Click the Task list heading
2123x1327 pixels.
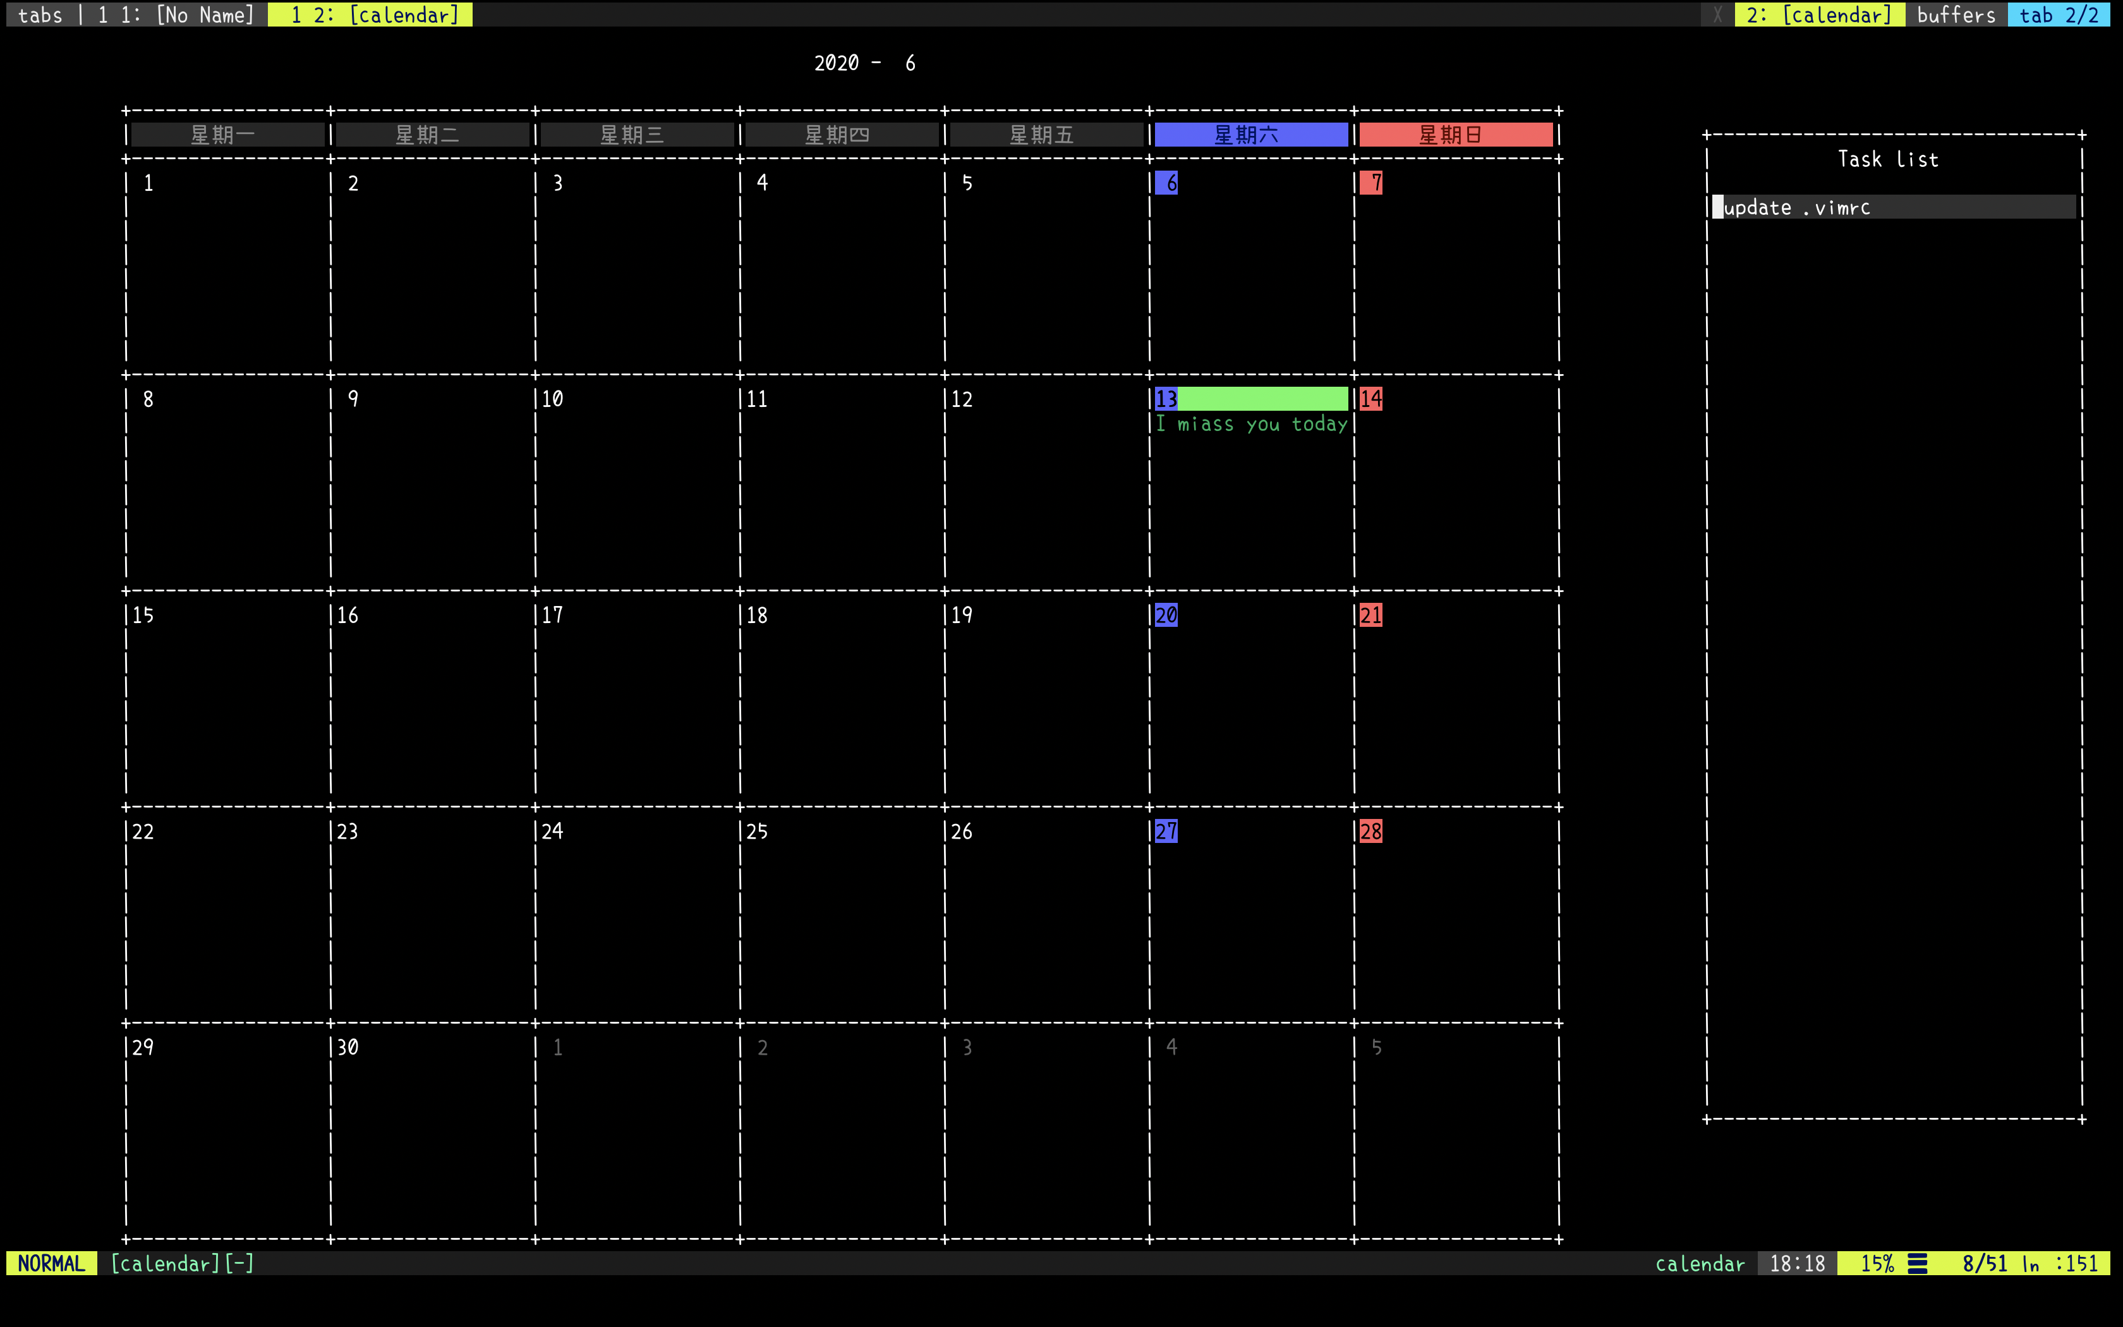(1888, 160)
